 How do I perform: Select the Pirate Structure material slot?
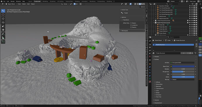[173, 45]
